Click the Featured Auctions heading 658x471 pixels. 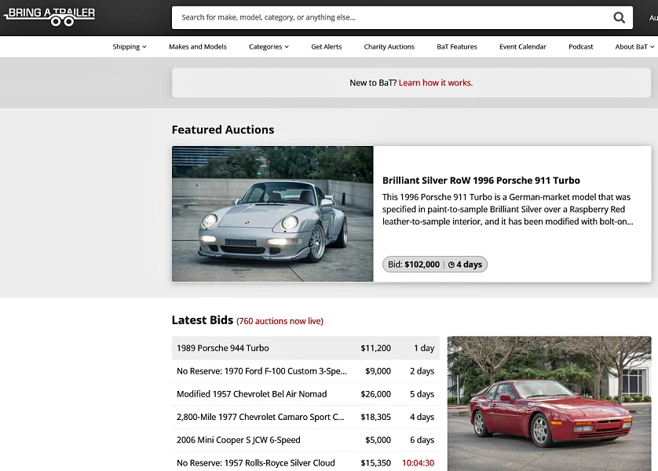point(223,130)
